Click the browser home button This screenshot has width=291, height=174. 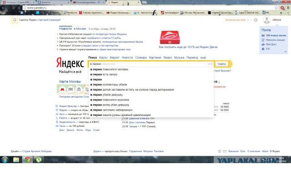click(19, 8)
